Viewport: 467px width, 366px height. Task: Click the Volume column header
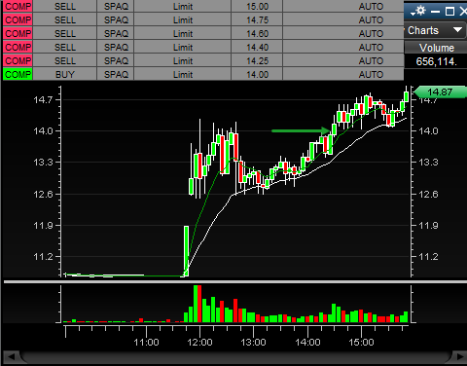pyautogui.click(x=436, y=48)
